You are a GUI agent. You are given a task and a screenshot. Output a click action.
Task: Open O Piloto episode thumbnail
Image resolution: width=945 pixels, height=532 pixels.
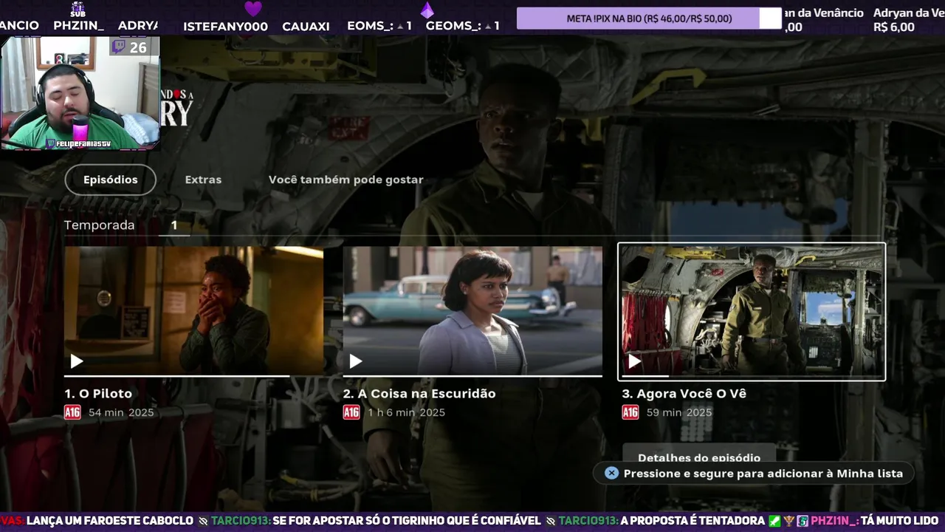(193, 310)
